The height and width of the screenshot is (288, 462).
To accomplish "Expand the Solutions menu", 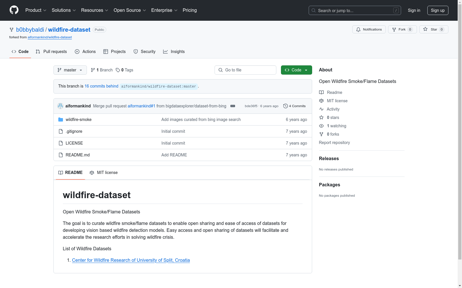I will (x=64, y=10).
